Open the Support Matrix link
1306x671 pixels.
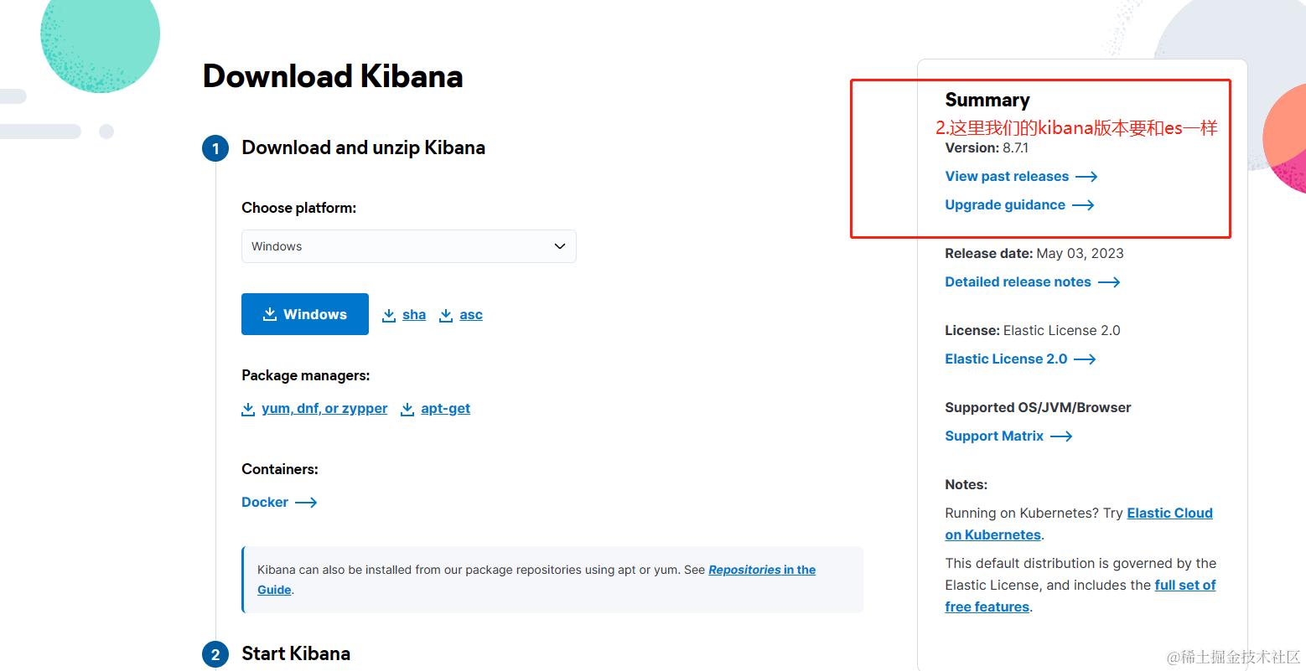point(994,436)
